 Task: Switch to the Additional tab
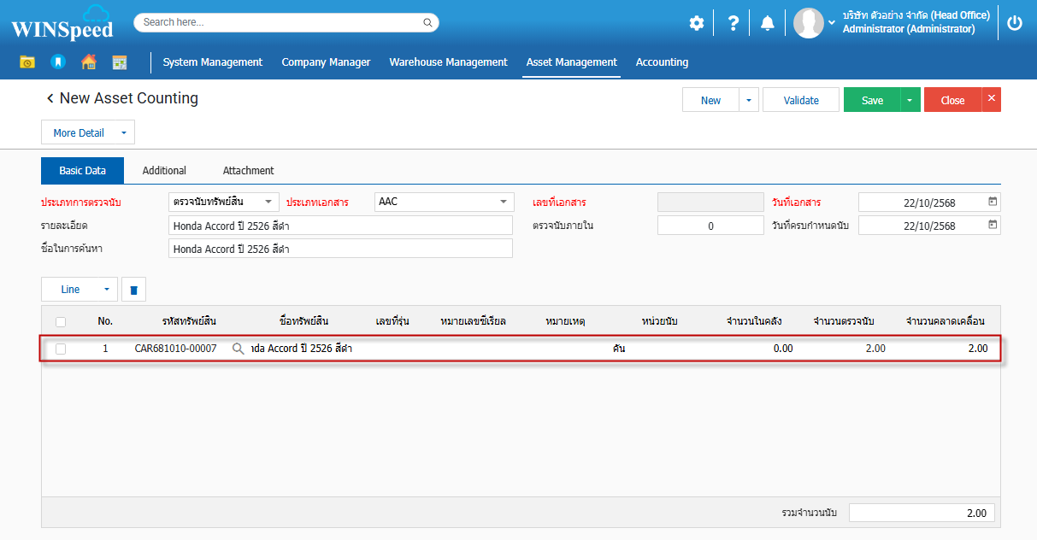[164, 171]
